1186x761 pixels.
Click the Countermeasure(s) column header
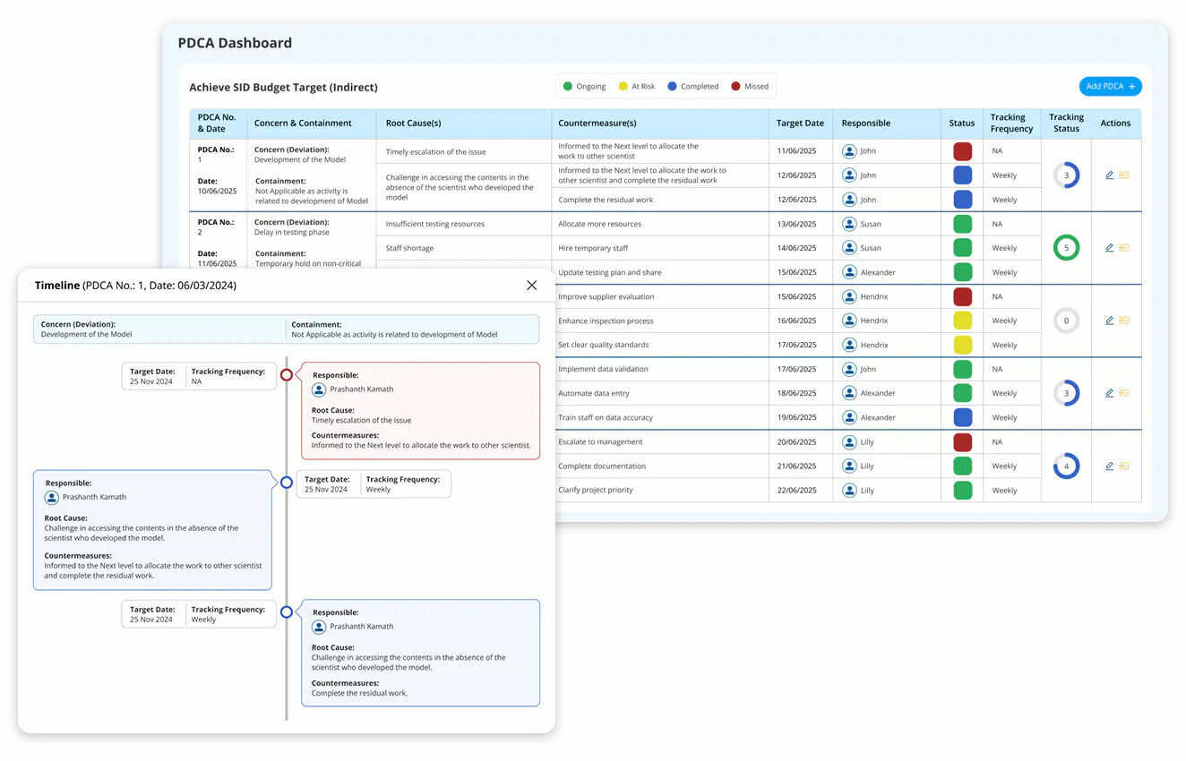660,124
